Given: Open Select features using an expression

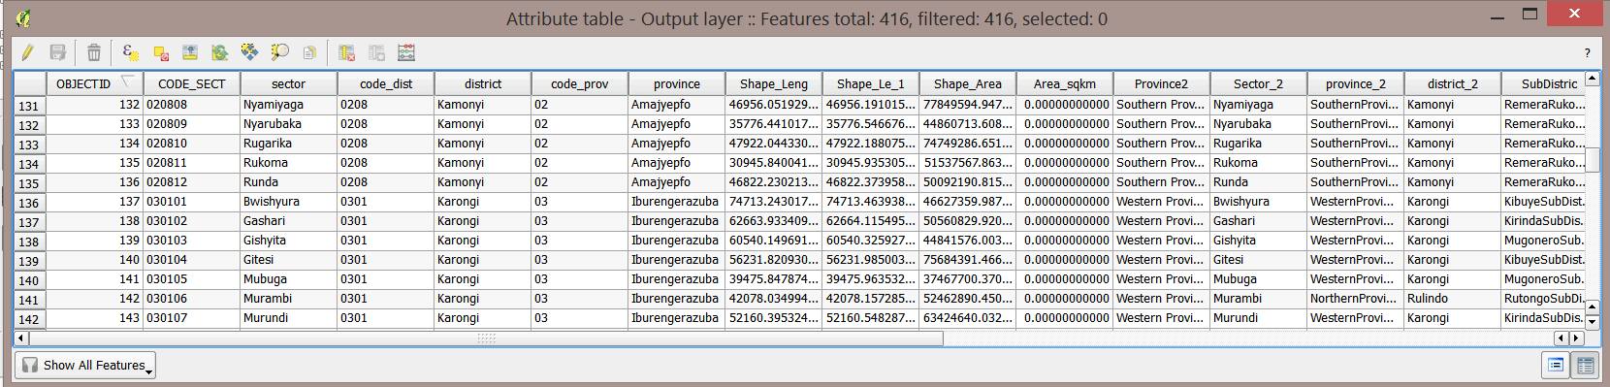Looking at the screenshot, I should (131, 52).
